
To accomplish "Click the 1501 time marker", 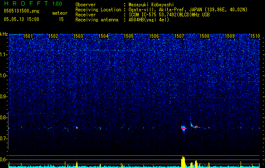I will [x=28, y=36].
